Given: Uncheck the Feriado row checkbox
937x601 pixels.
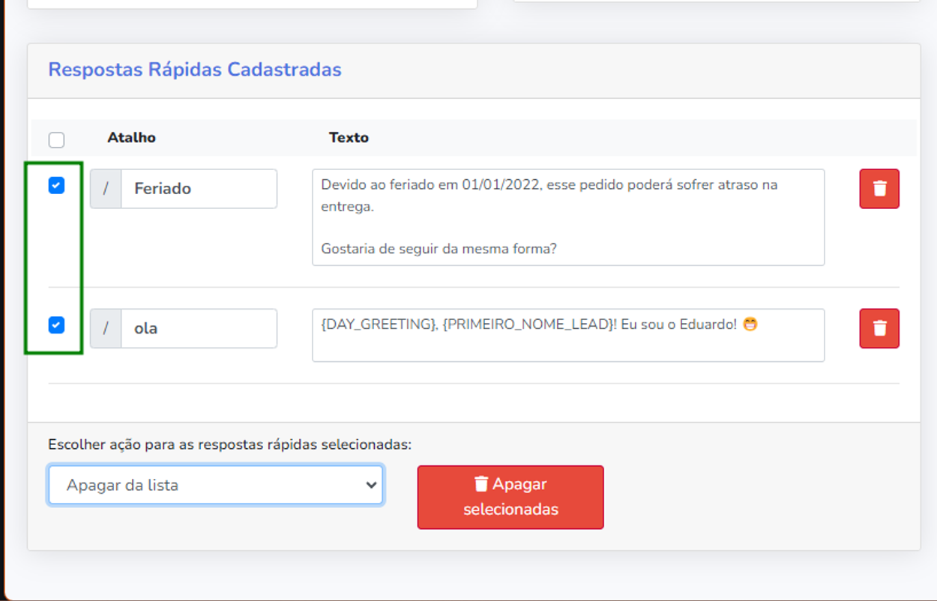Looking at the screenshot, I should point(56,186).
